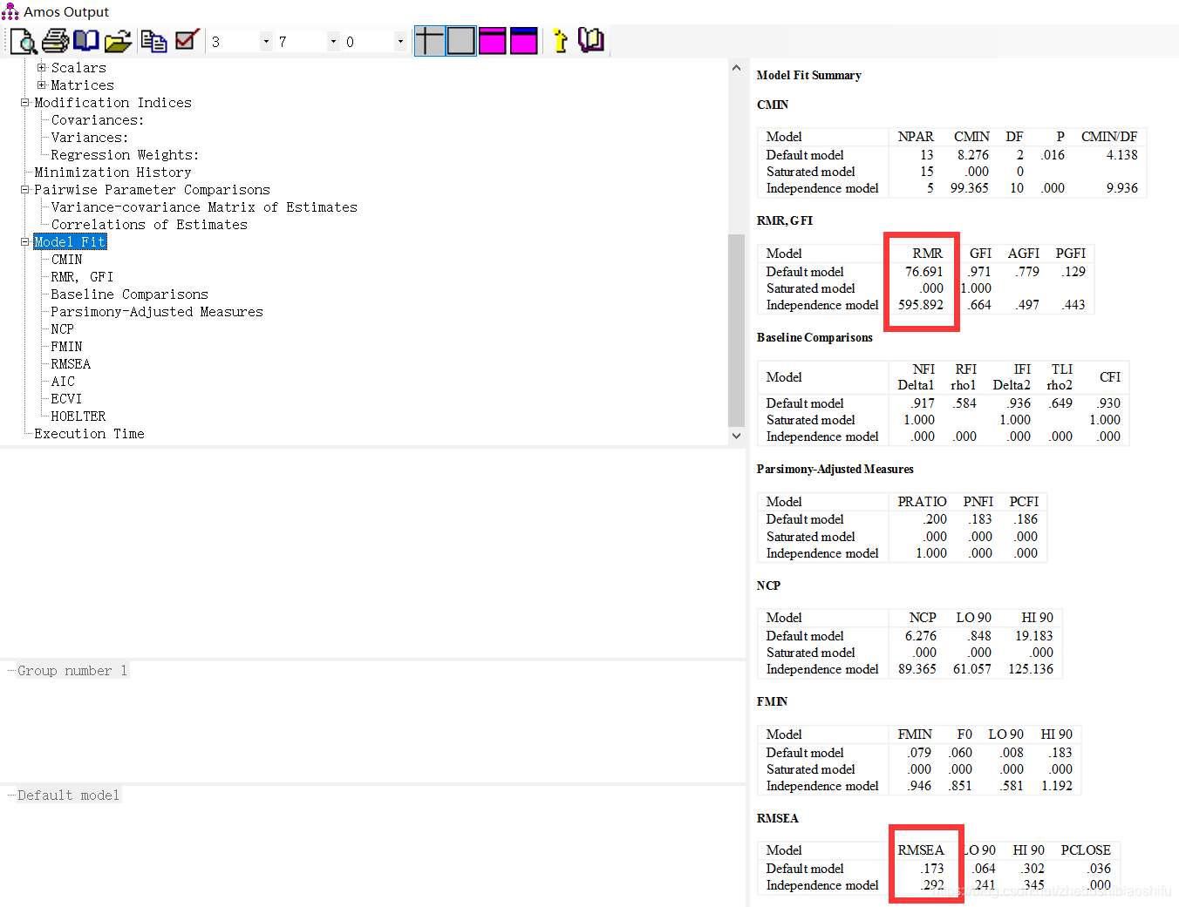
Task: Open FMIN in the navigation tree
Action: point(66,347)
